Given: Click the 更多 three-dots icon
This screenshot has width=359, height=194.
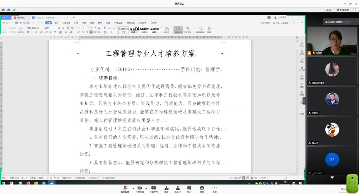Looking at the screenshot, I should pos(215,189).
